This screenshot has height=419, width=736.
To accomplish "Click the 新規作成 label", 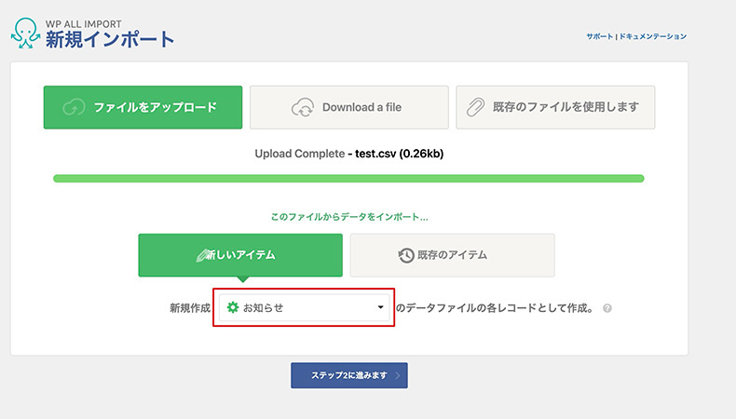I will tap(190, 308).
